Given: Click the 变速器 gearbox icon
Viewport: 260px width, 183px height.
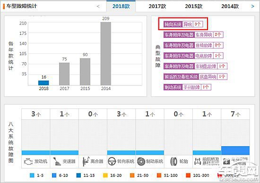Looking at the screenshot, I should 57,161.
